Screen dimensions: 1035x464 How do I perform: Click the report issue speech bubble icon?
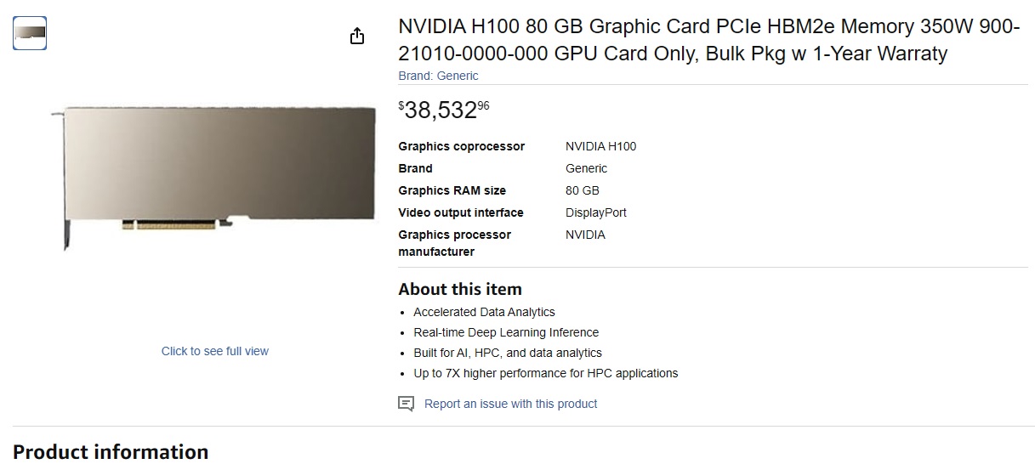[x=407, y=404]
